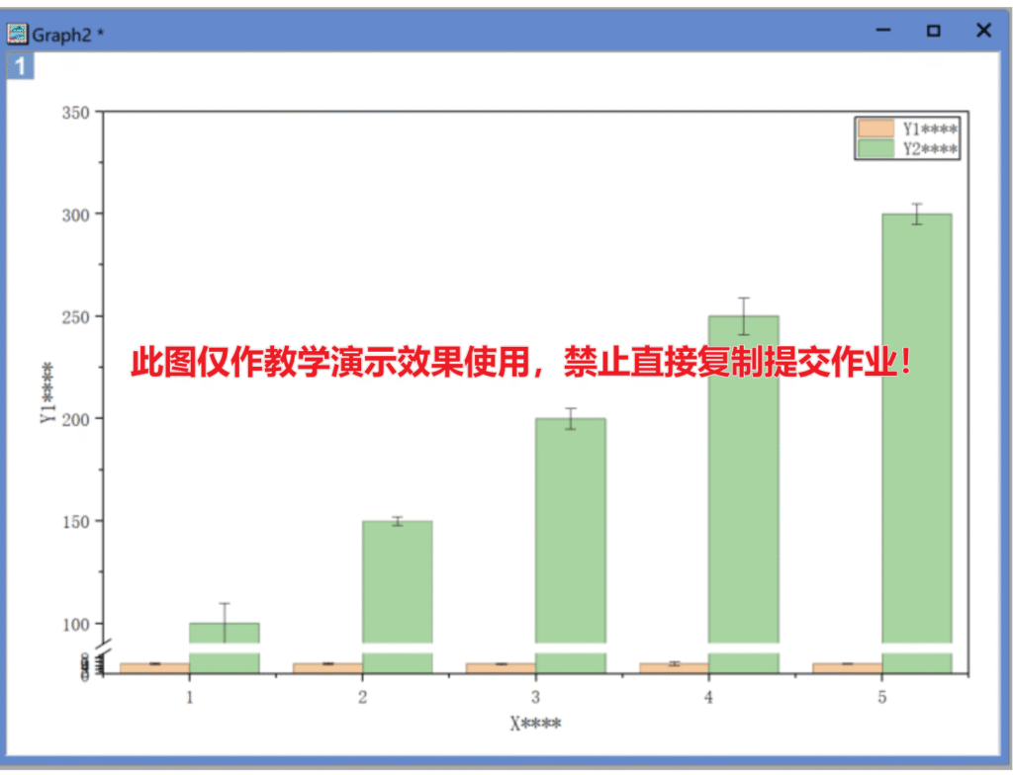Select the green bar at X=5
This screenshot has height=775, width=1013.
[916, 425]
